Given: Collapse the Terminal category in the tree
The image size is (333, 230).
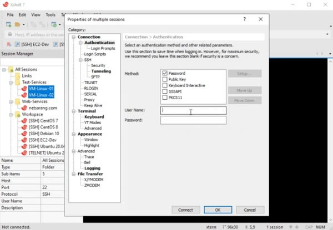Looking at the screenshot, I should pyautogui.click(x=73, y=111).
